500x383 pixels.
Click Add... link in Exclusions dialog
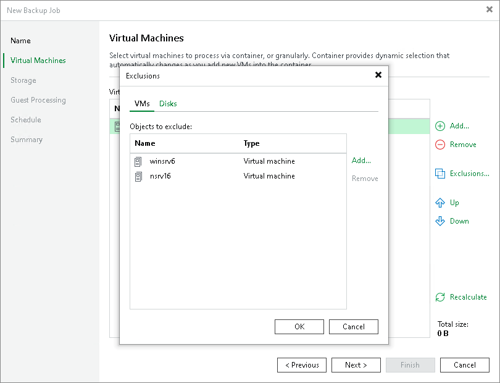tap(361, 161)
